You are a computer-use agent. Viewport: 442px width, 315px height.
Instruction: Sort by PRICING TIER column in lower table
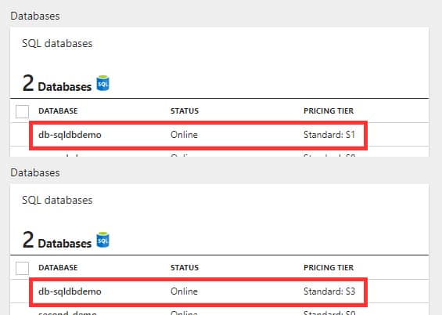[x=329, y=267]
